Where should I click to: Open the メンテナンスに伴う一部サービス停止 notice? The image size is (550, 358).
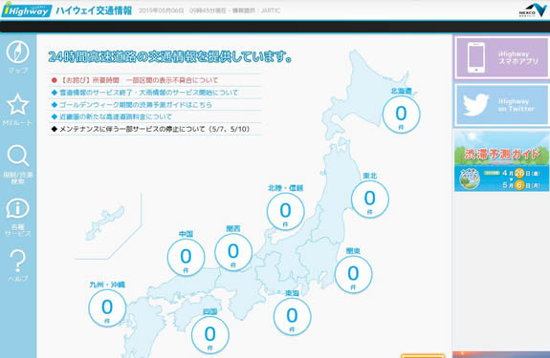(x=154, y=129)
